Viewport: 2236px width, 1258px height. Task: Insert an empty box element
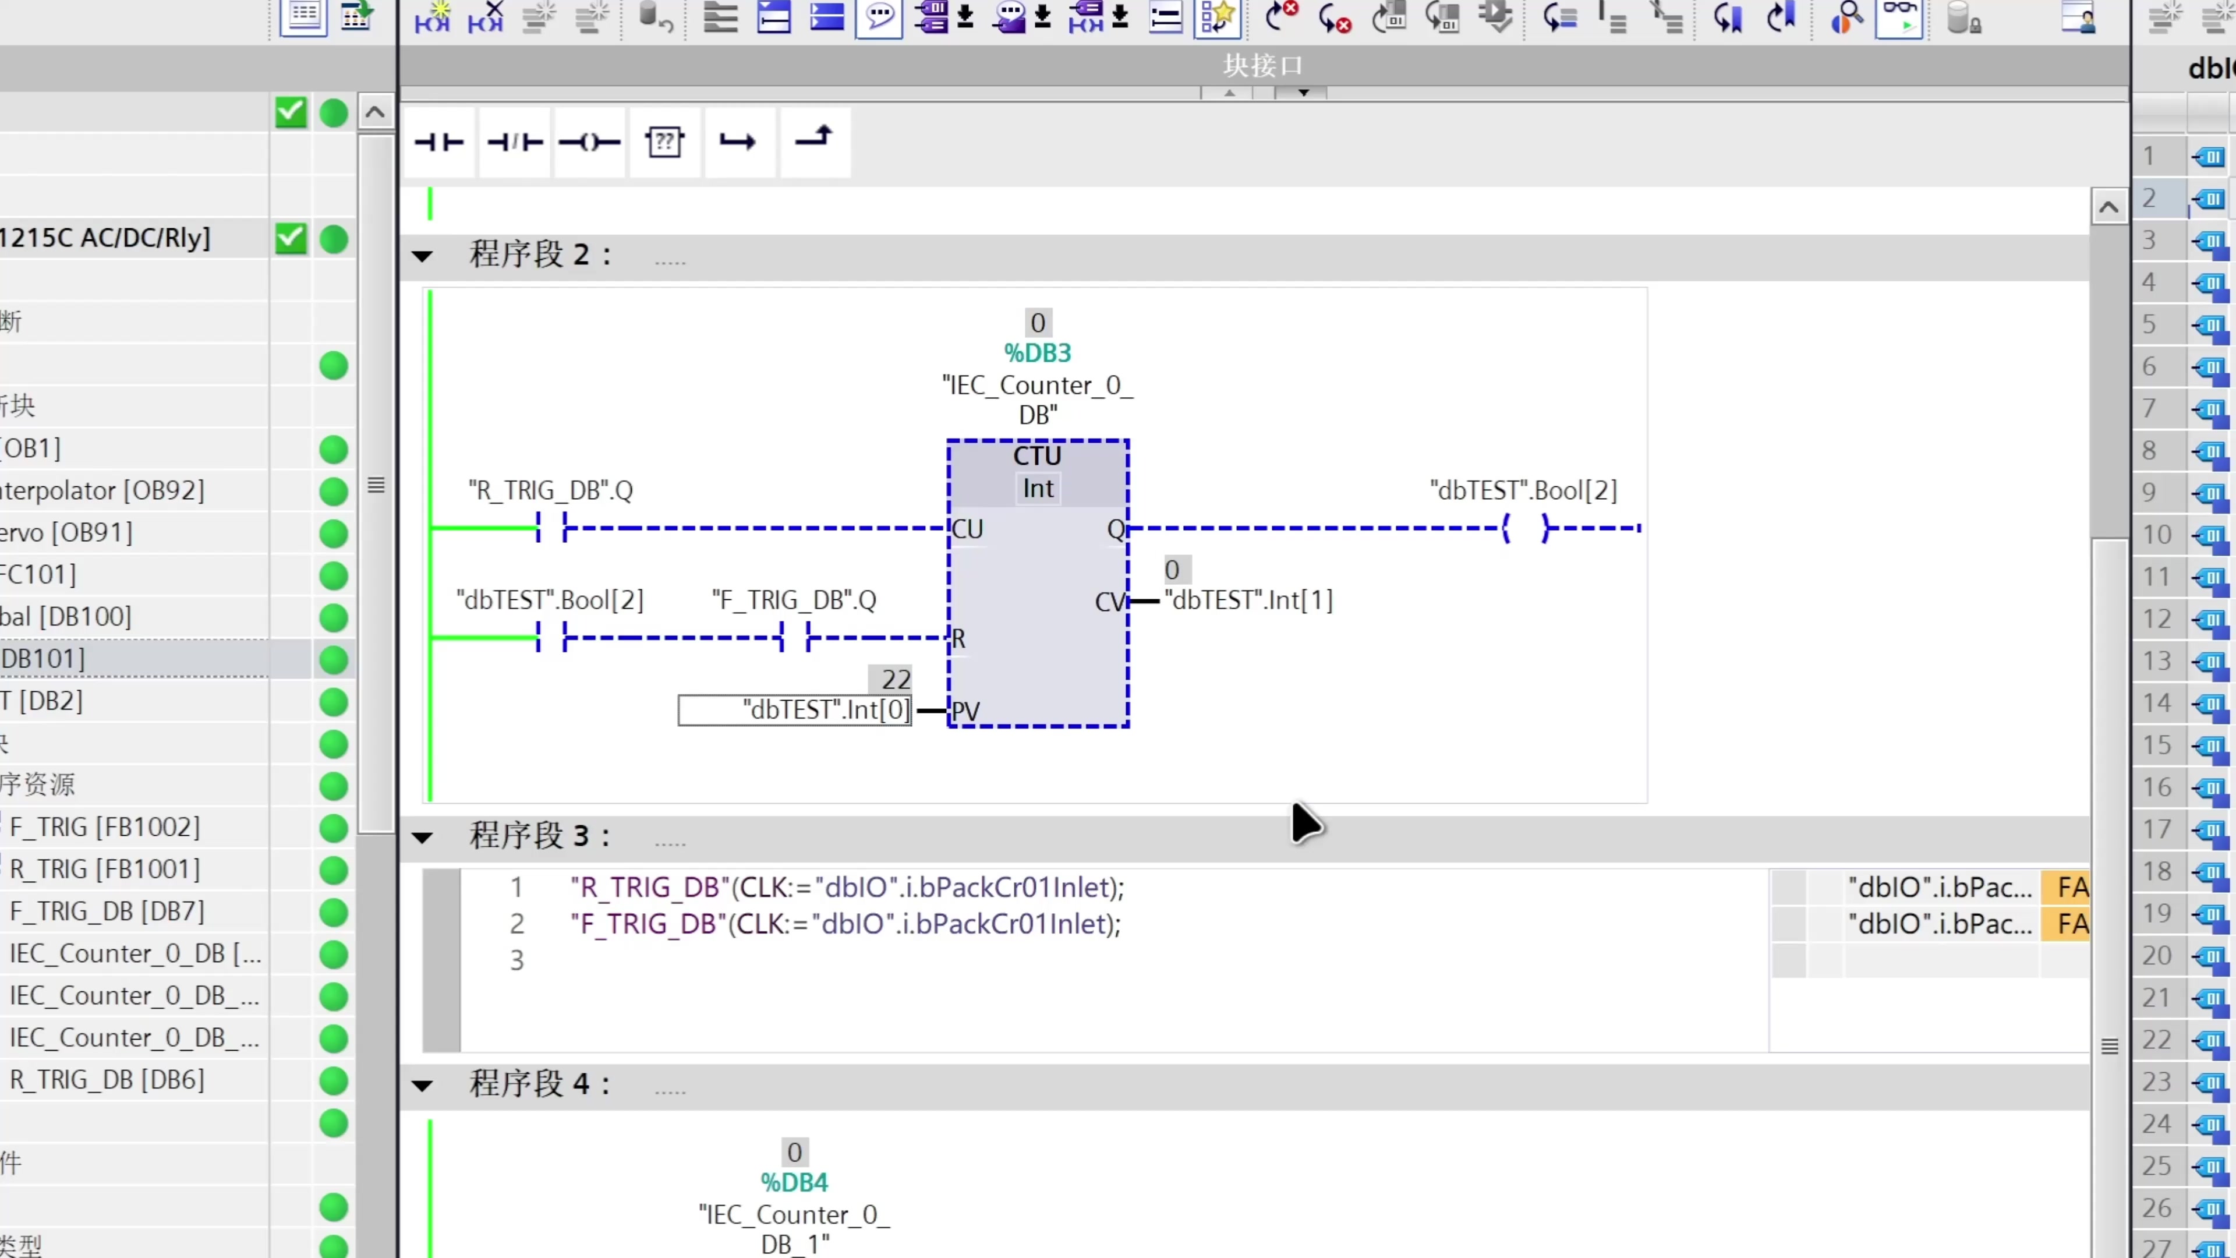[665, 142]
